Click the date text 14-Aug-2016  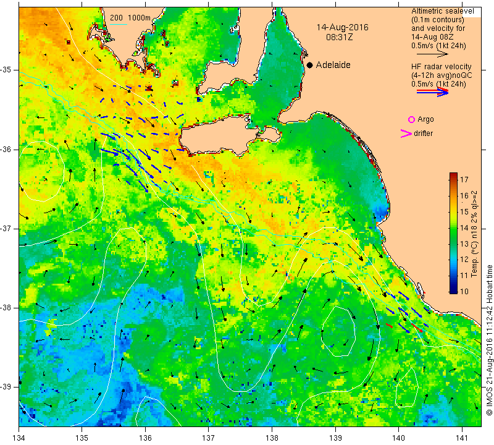pyautogui.click(x=342, y=27)
